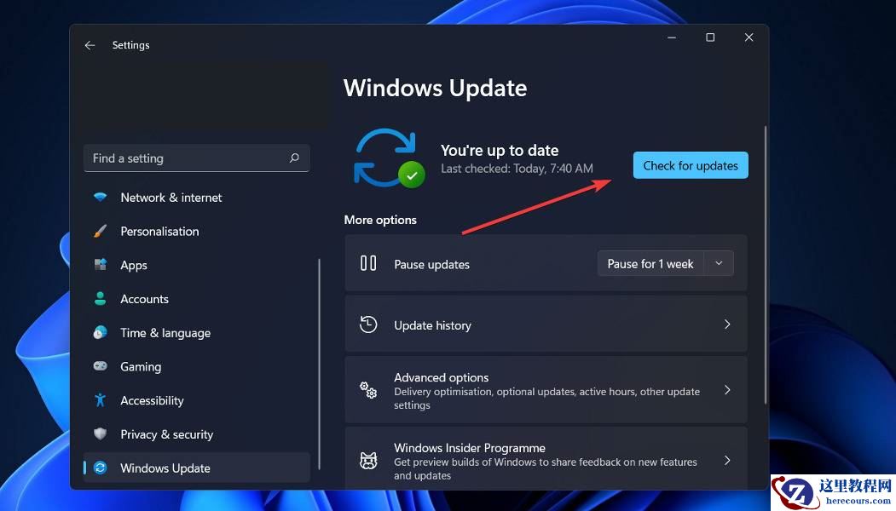This screenshot has width=896, height=511.
Task: Click the Network & internet globe icon
Action: tap(100, 197)
